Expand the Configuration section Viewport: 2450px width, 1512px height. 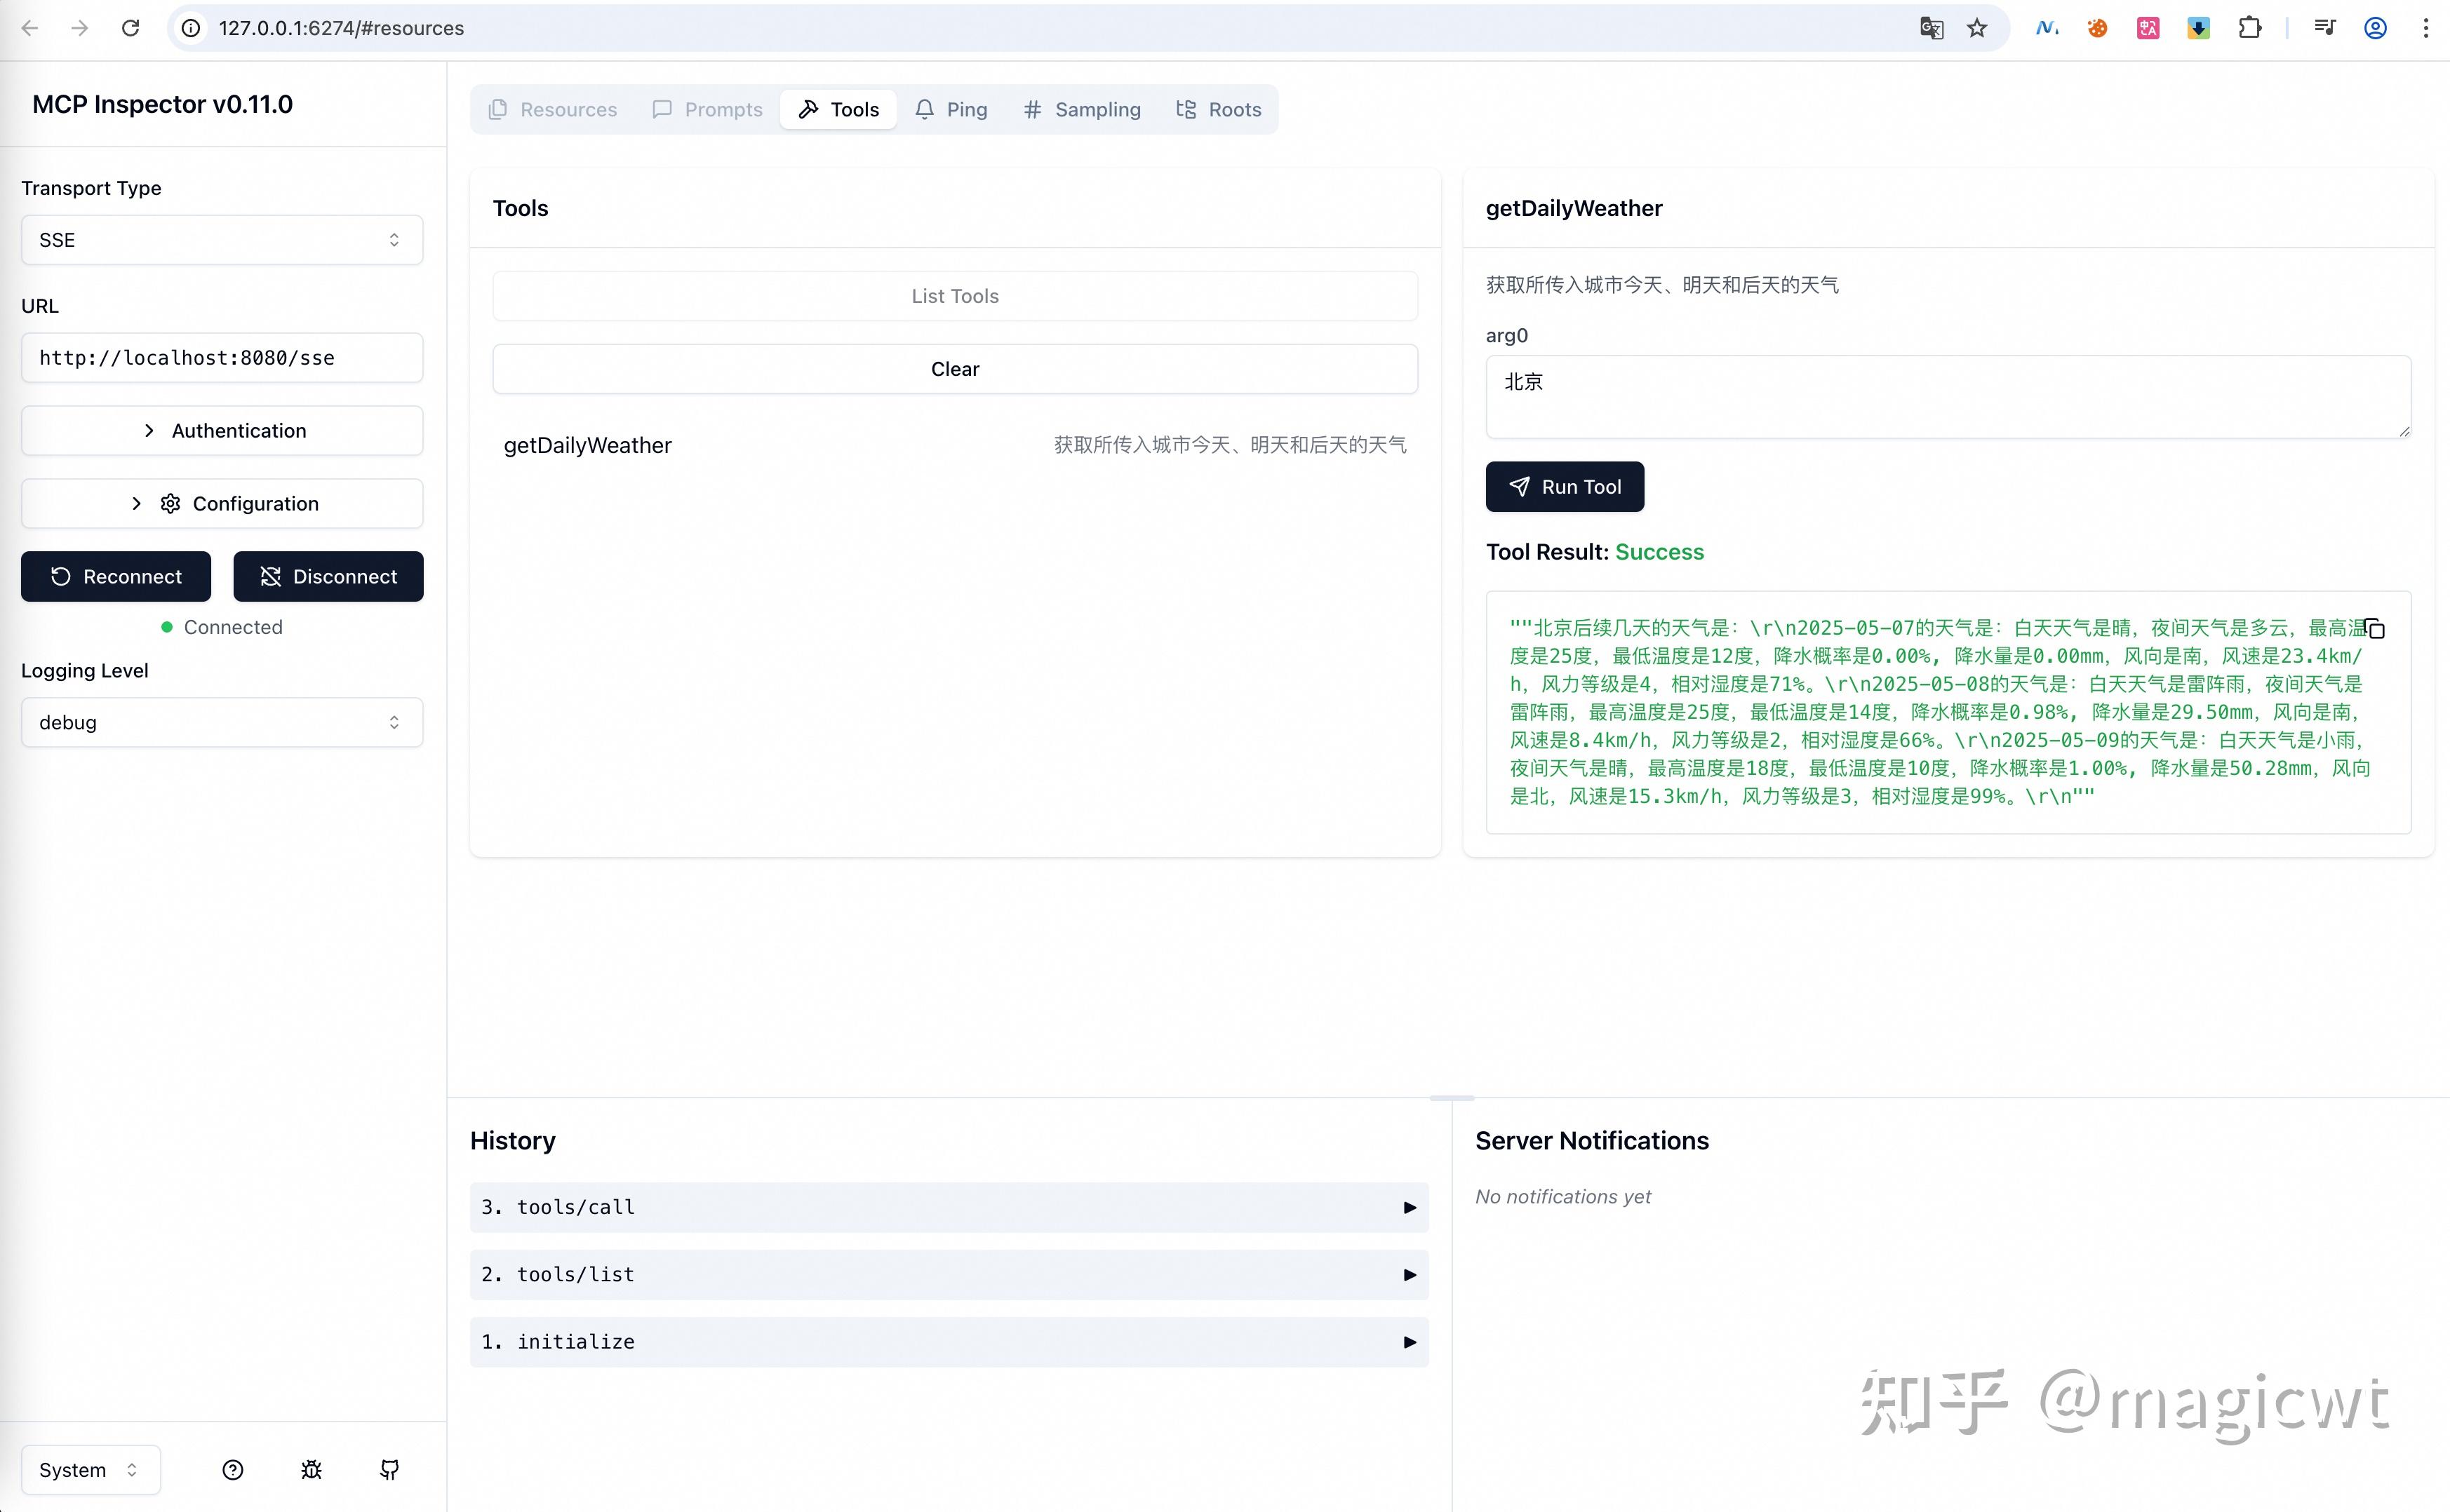click(221, 503)
